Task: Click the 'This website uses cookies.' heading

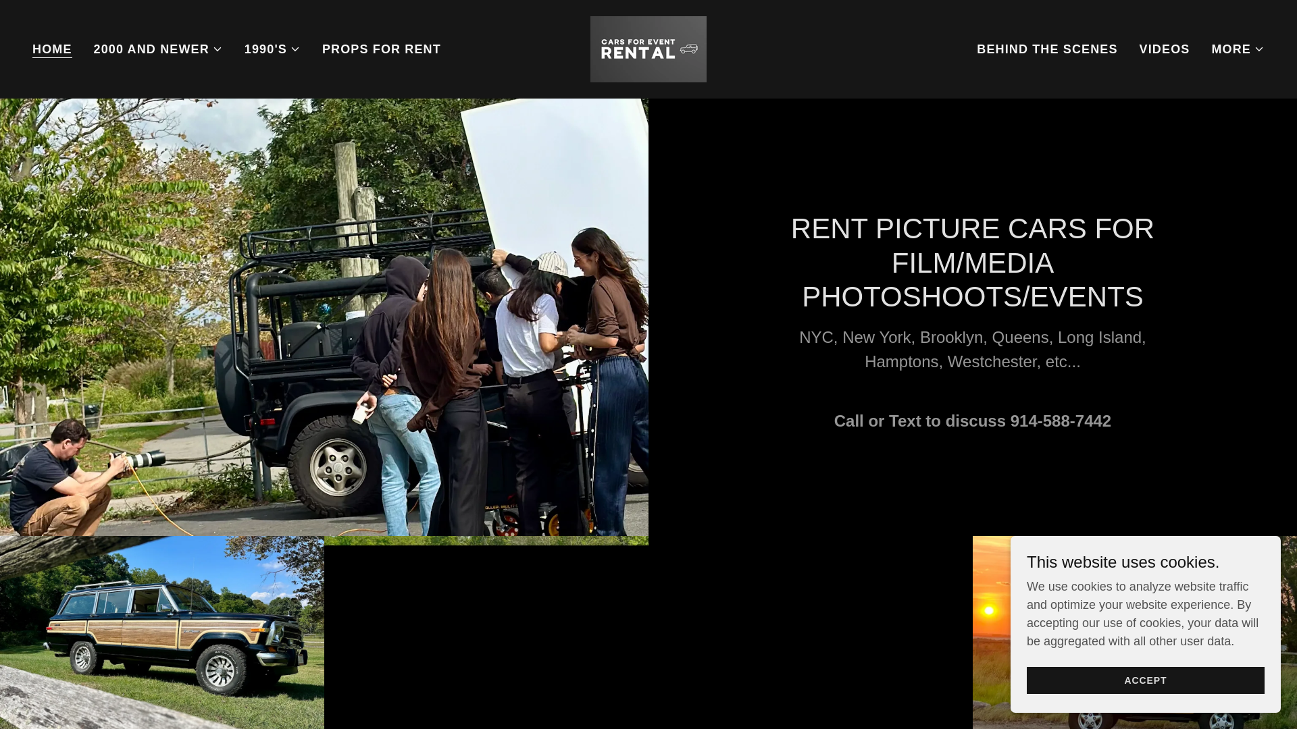Action: click(1123, 562)
